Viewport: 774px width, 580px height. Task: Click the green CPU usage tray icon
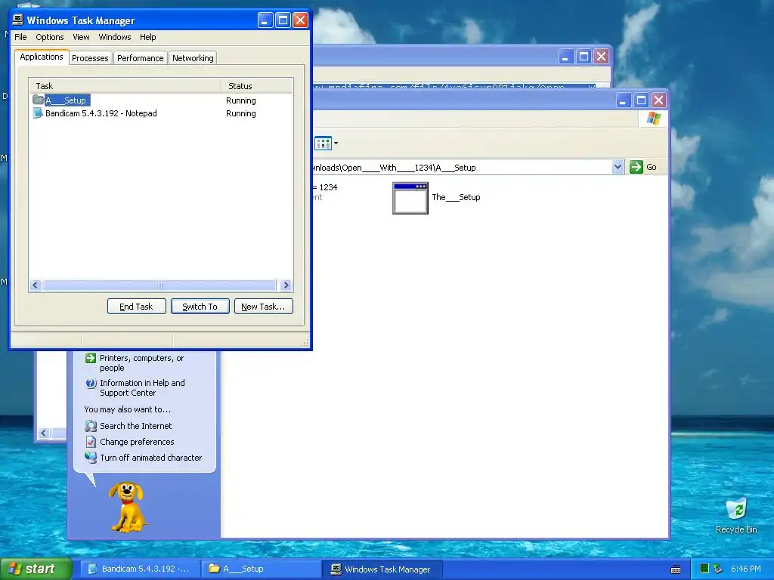coord(704,569)
